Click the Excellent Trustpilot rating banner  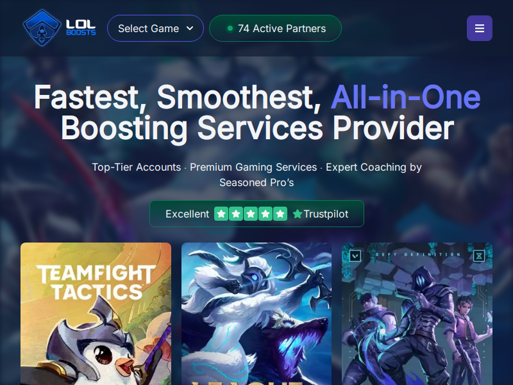256,214
